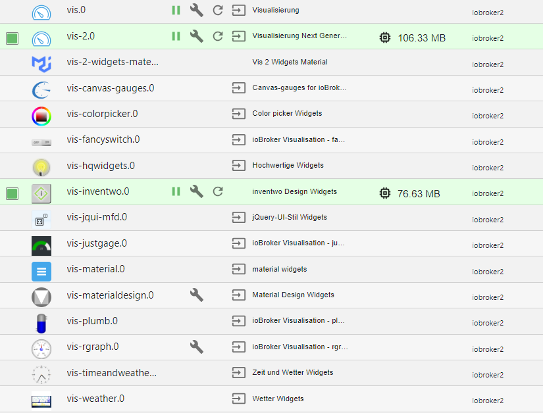This screenshot has width=543, height=413.
Task: Open link icon for vis-material.0
Action: click(x=239, y=269)
